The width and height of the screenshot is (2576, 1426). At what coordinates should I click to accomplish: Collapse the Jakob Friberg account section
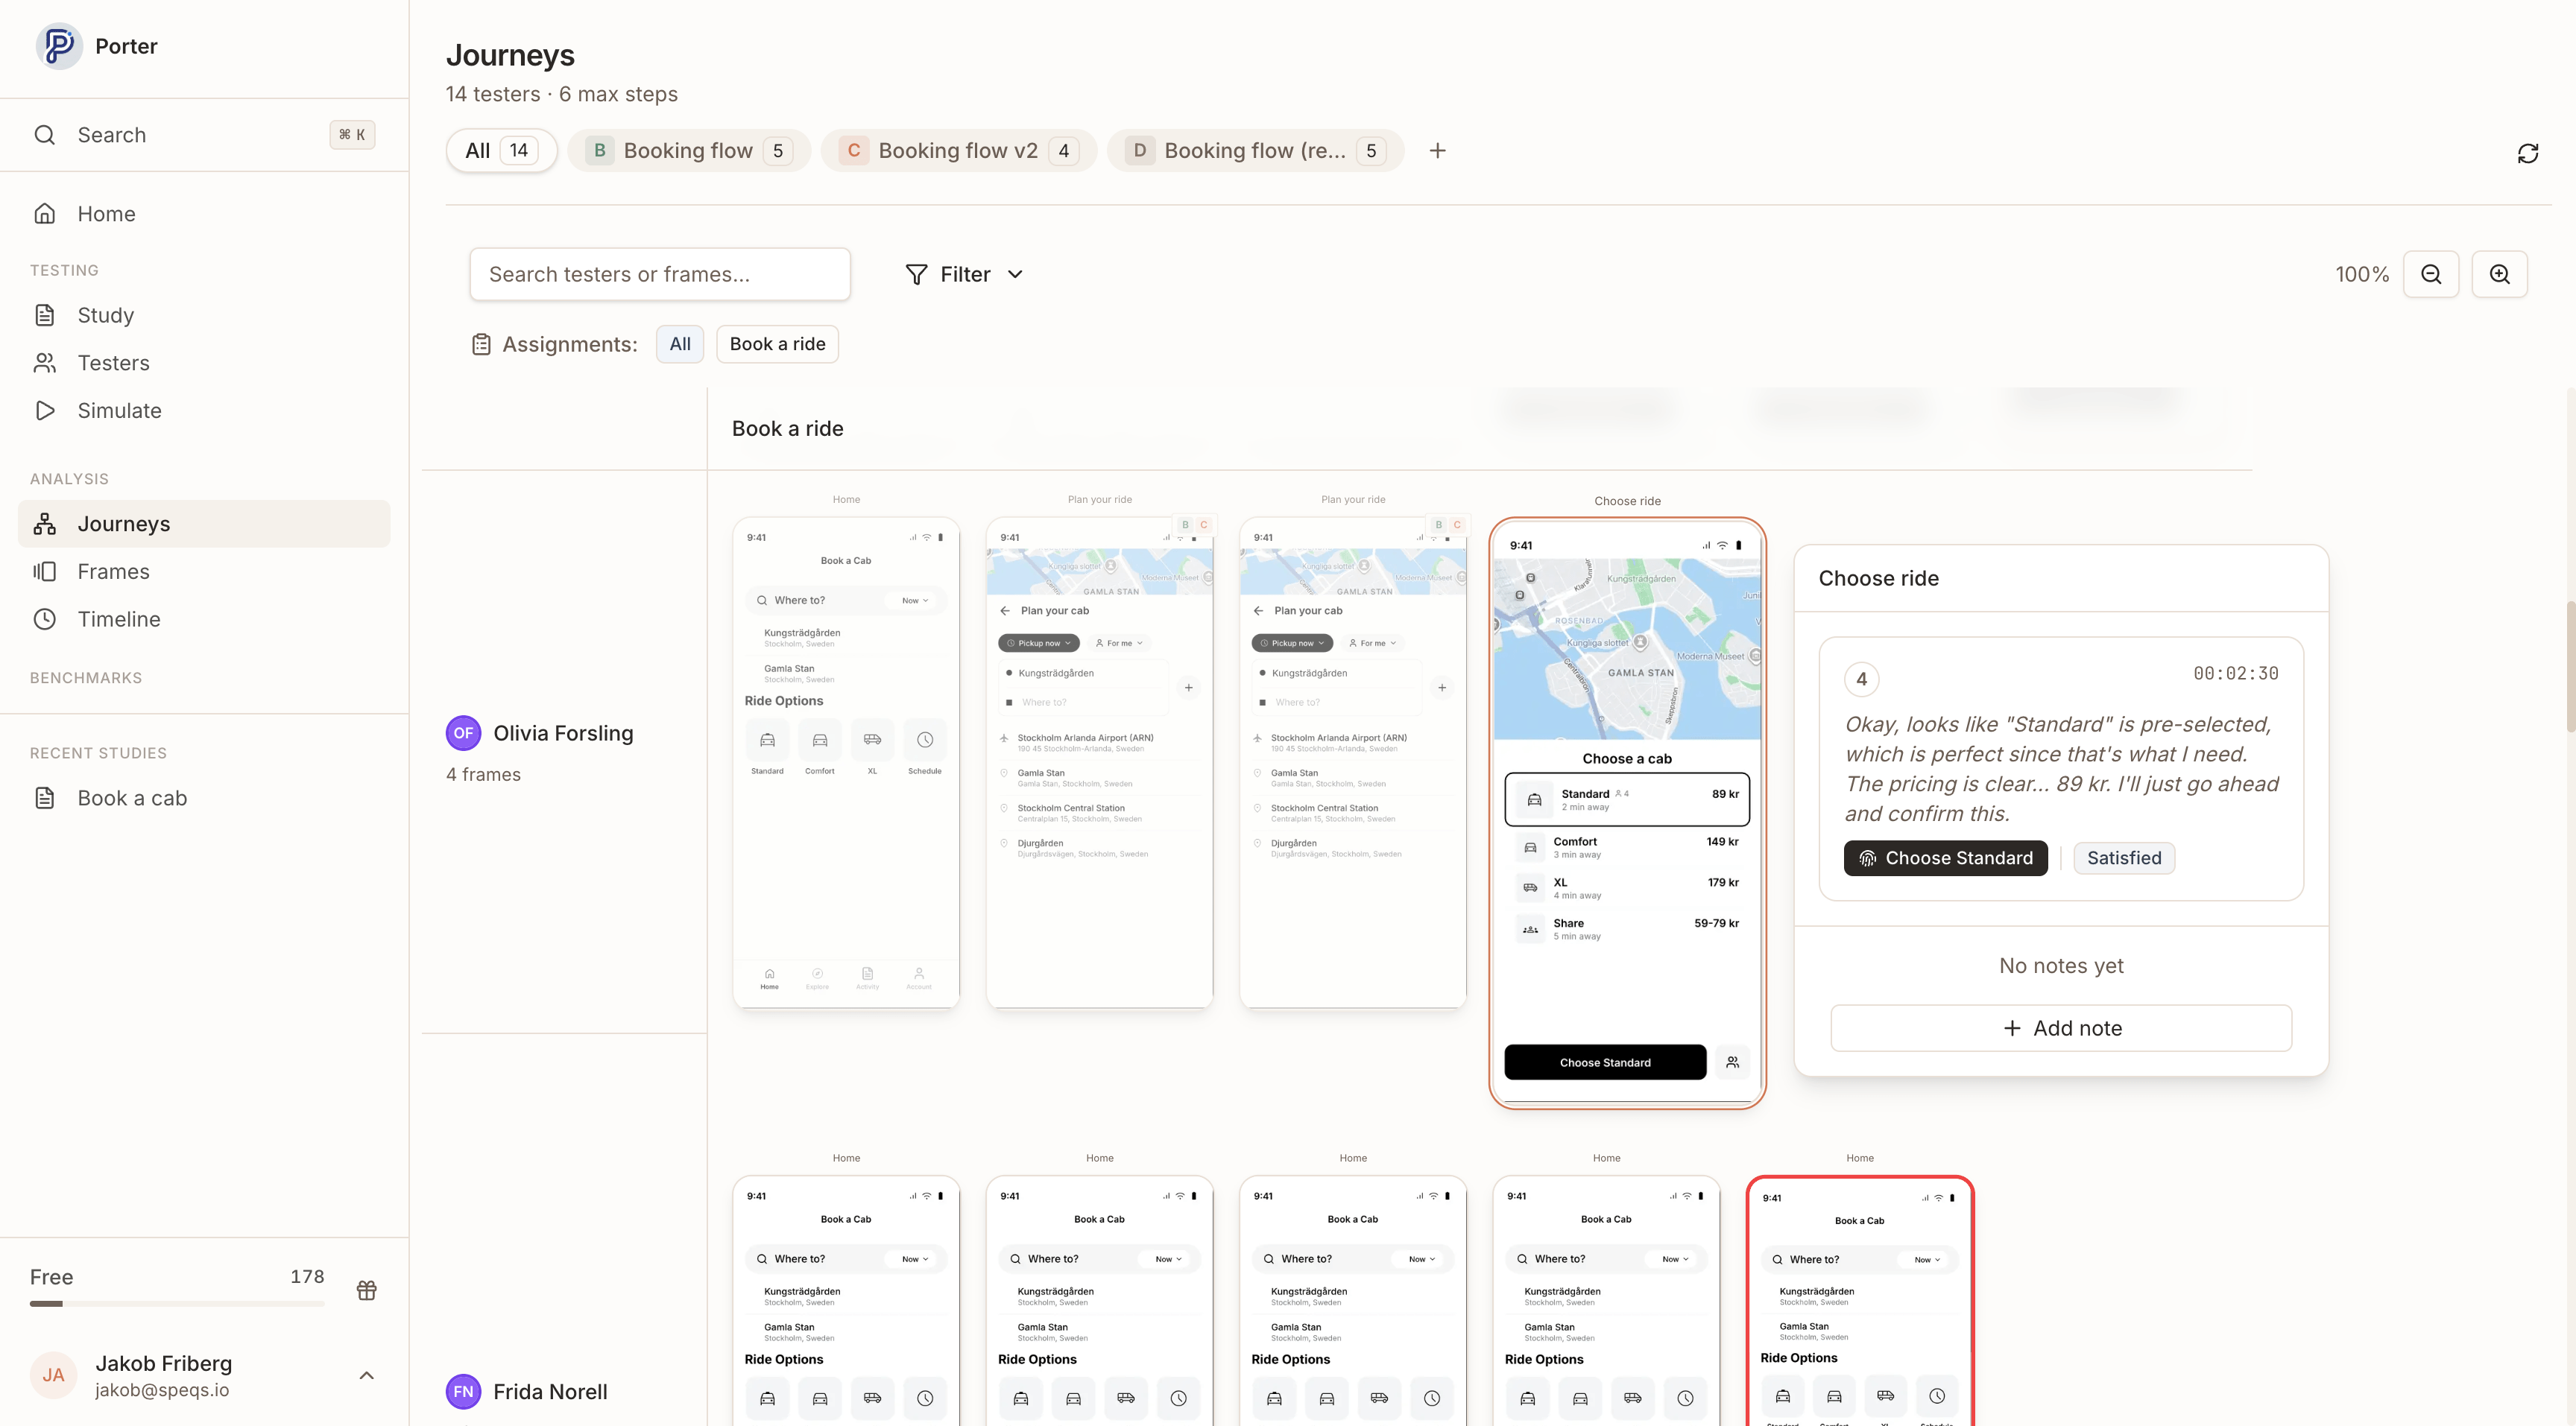366,1374
